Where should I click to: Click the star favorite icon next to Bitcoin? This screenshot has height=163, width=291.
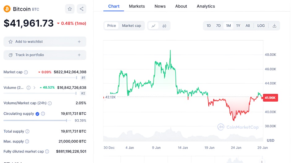[70, 9]
